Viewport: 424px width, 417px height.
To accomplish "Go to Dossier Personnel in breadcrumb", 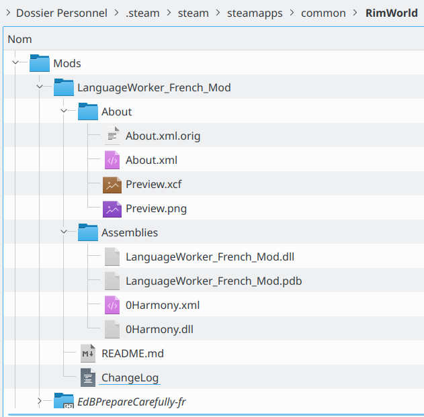I will pos(62,13).
